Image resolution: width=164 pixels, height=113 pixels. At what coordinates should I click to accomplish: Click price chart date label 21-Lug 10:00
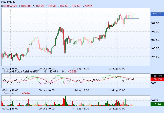(117, 69)
